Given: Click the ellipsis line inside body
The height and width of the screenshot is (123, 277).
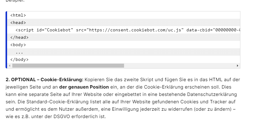Looking at the screenshot, I should point(19,52).
